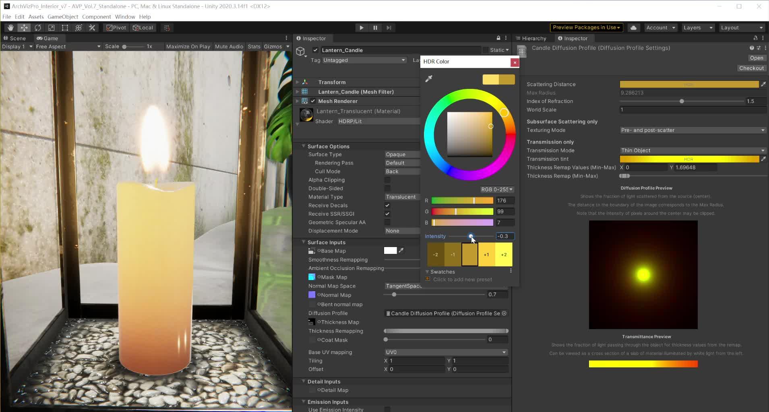This screenshot has width=769, height=412.
Task: Select the Scale tool
Action: pos(51,27)
